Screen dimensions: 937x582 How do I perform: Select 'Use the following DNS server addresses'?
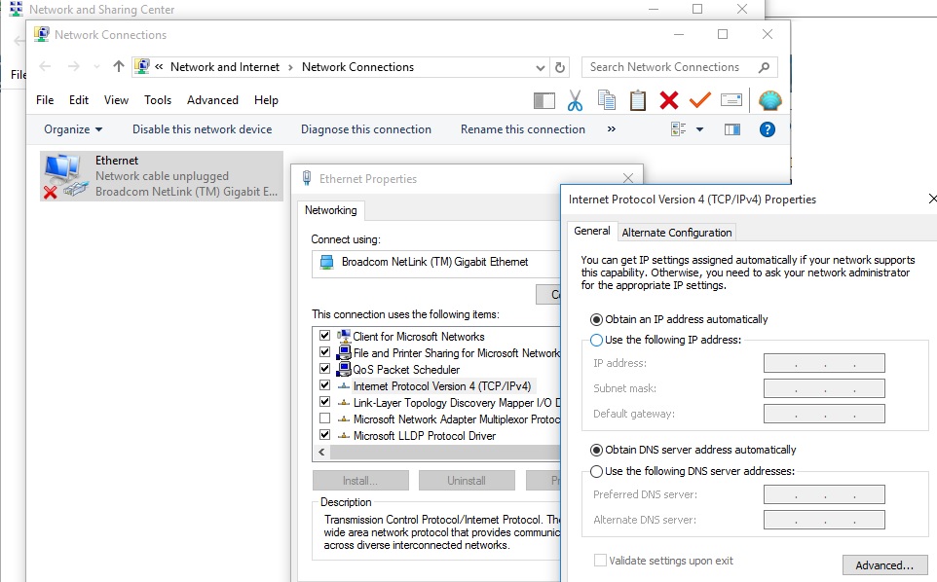pyautogui.click(x=597, y=471)
